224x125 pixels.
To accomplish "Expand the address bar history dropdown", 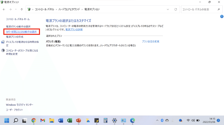I will click(168, 9).
